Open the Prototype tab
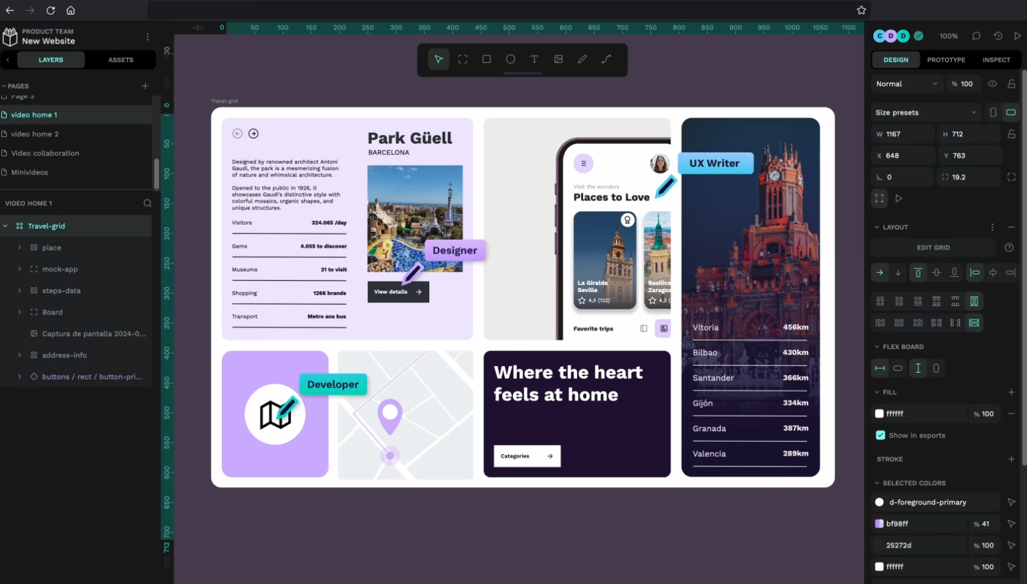Viewport: 1027px width, 584px height. pos(945,59)
